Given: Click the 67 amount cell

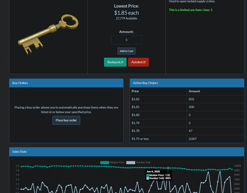Looking at the screenshot, I should point(215,131).
